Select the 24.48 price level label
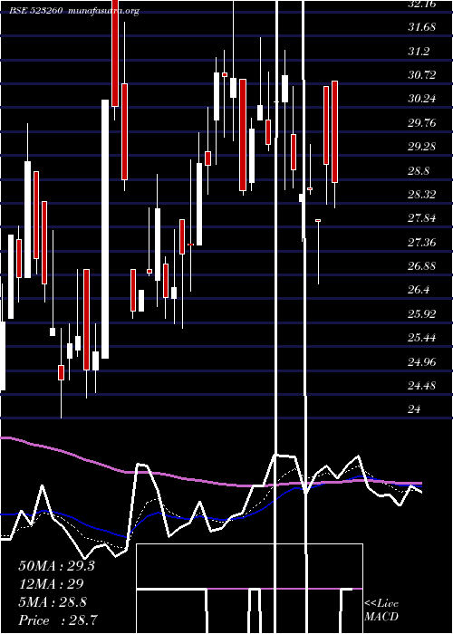This screenshot has width=453, height=634. pos(422,385)
